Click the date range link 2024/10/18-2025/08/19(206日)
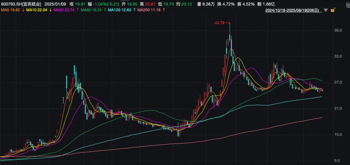Image resolution: width=350 pixels, height=165 pixels. [292, 10]
